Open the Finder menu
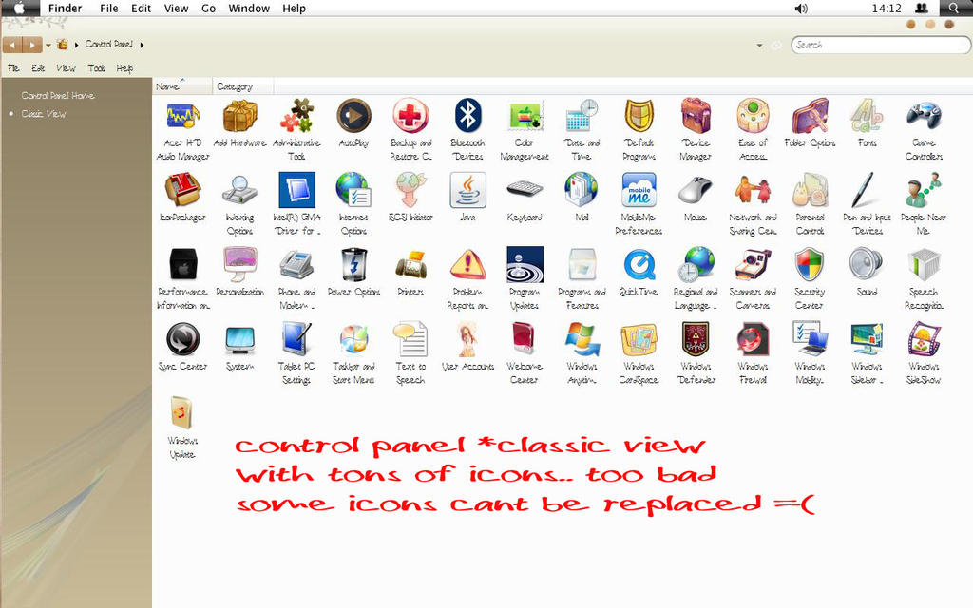The width and height of the screenshot is (973, 608). (x=66, y=8)
